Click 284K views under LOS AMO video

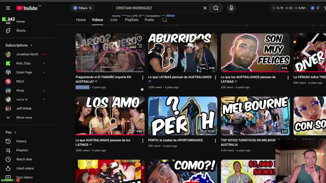(83, 150)
